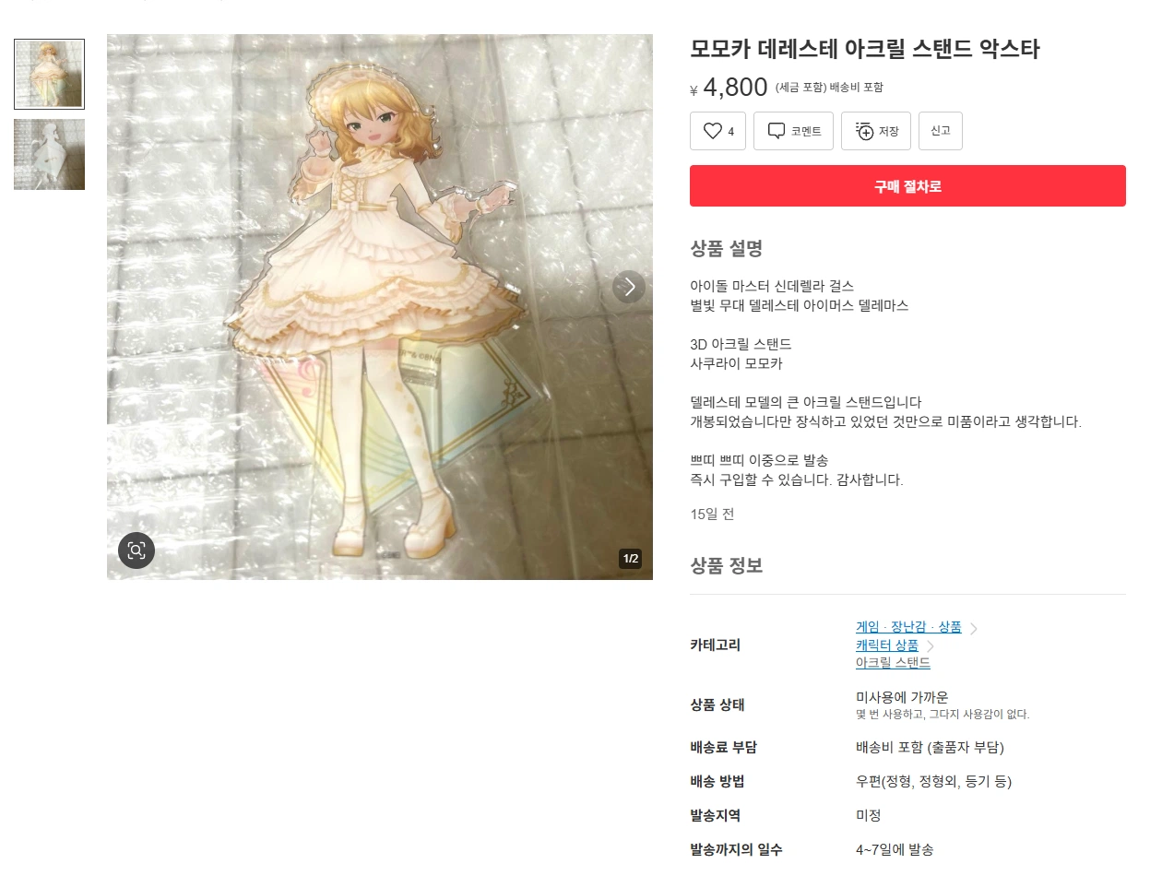Viewport: 1162px width, 876px height.
Task: Click the heart like icon
Action: (x=713, y=131)
